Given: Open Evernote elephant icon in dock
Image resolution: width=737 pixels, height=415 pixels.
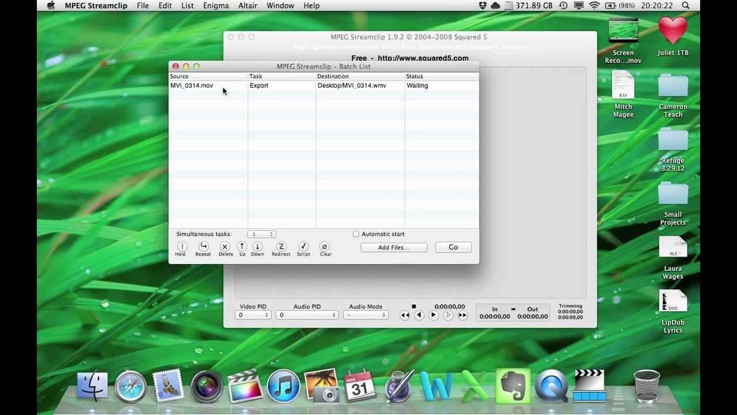Looking at the screenshot, I should tap(513, 386).
